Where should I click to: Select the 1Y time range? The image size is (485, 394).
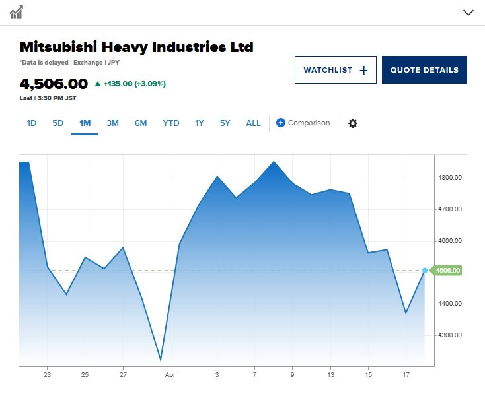pos(200,123)
